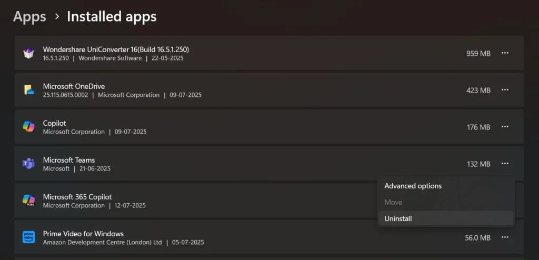The width and height of the screenshot is (539, 260).
Task: Click the Installed apps page heading
Action: click(x=112, y=16)
